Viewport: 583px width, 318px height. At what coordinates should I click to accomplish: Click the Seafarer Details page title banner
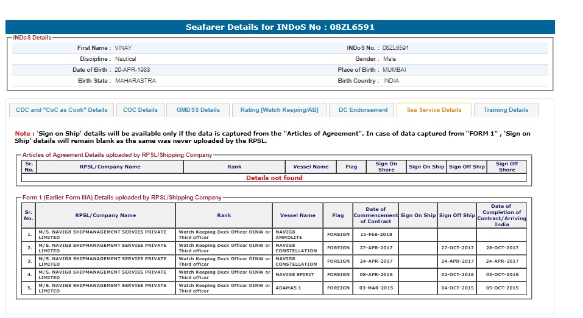(280, 27)
